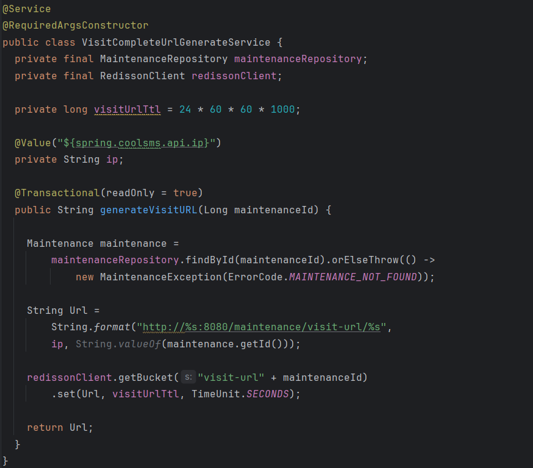Screen dimensions: 533x468
Task: Click the Long maintenanceId parameter
Action: point(258,210)
